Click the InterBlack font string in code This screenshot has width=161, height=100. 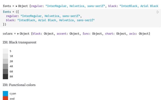(x=56, y=20)
